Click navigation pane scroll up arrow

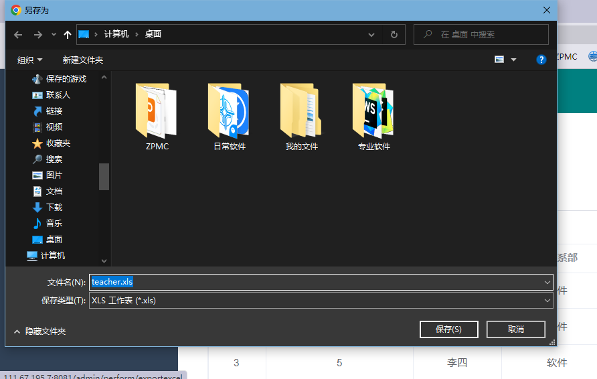click(104, 77)
